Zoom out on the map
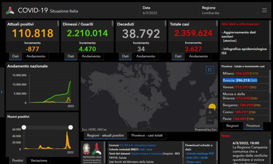Screen dimensions: 273x164 [x=210, y=120]
